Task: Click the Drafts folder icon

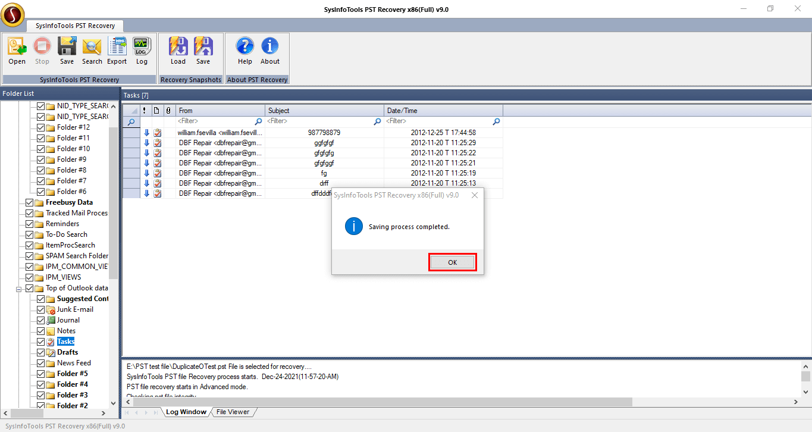Action: pyautogui.click(x=51, y=352)
